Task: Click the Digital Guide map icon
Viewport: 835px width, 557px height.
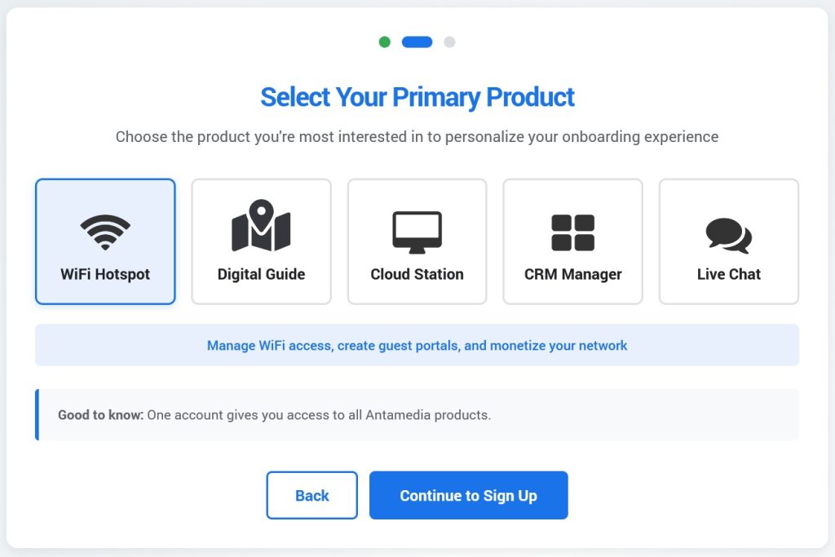Action: point(261,225)
